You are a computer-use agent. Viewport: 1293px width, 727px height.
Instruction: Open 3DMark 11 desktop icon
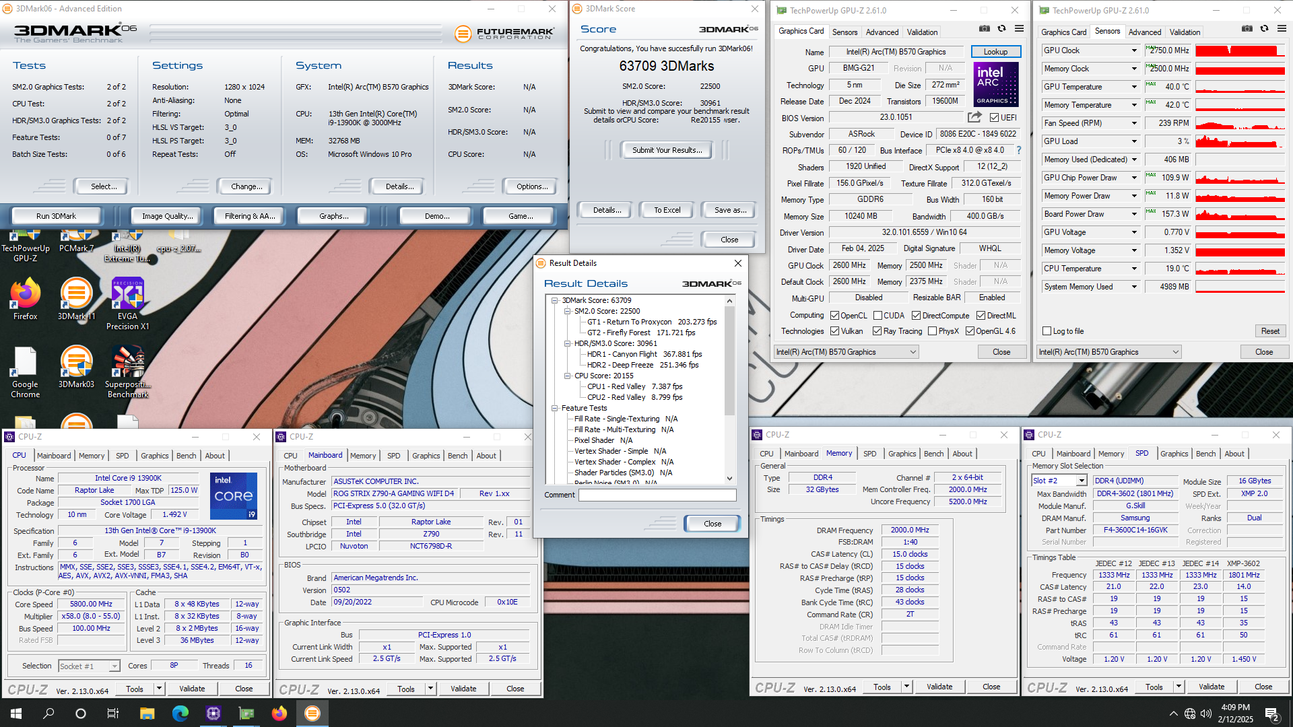coord(76,300)
